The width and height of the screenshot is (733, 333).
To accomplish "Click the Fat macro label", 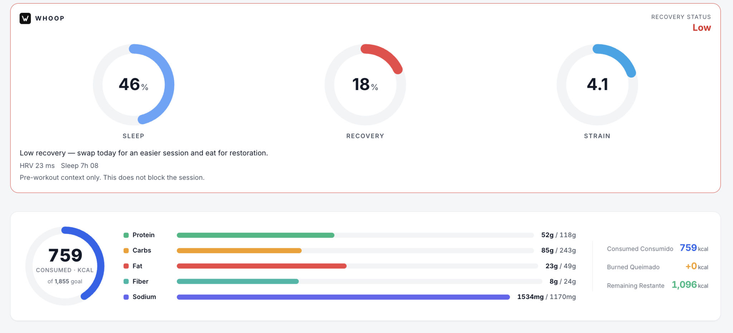I will click(137, 266).
